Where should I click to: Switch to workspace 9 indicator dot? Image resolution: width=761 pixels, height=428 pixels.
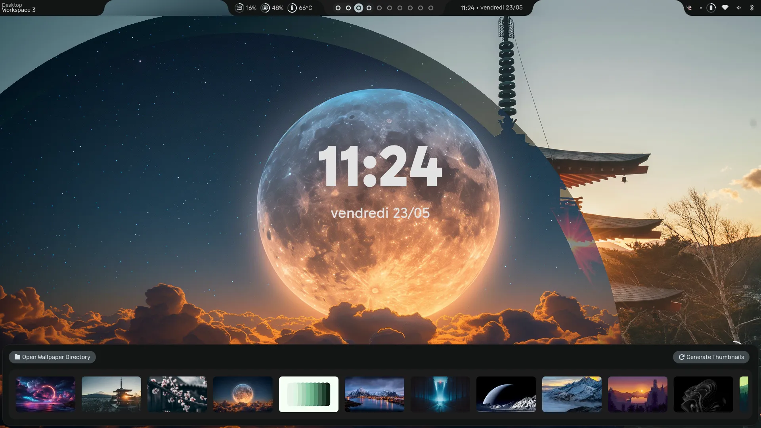click(x=421, y=8)
